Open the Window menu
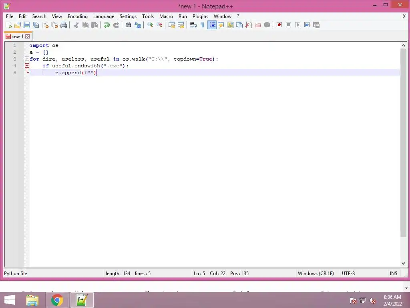The height and width of the screenshot is (308, 410). point(223,16)
